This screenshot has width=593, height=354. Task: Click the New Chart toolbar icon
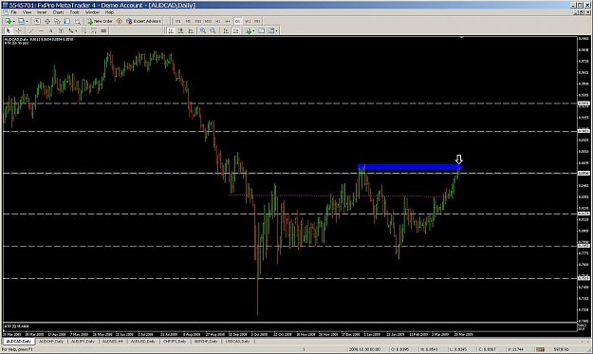click(x=8, y=21)
